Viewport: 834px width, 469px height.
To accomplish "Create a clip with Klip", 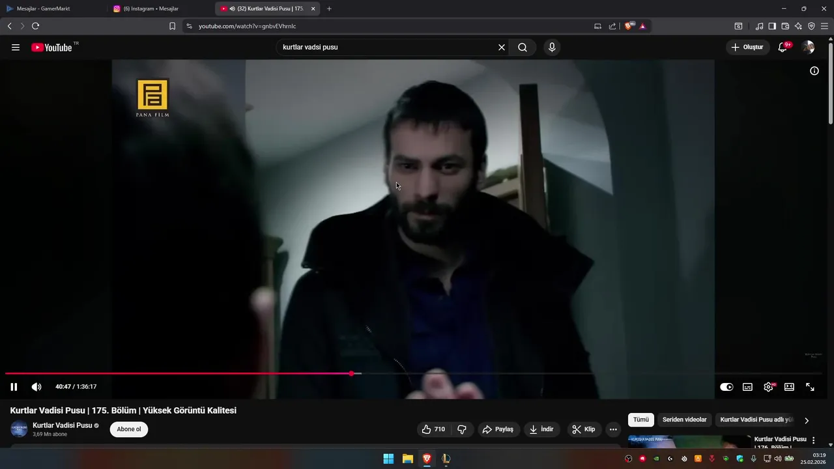I will [x=584, y=429].
